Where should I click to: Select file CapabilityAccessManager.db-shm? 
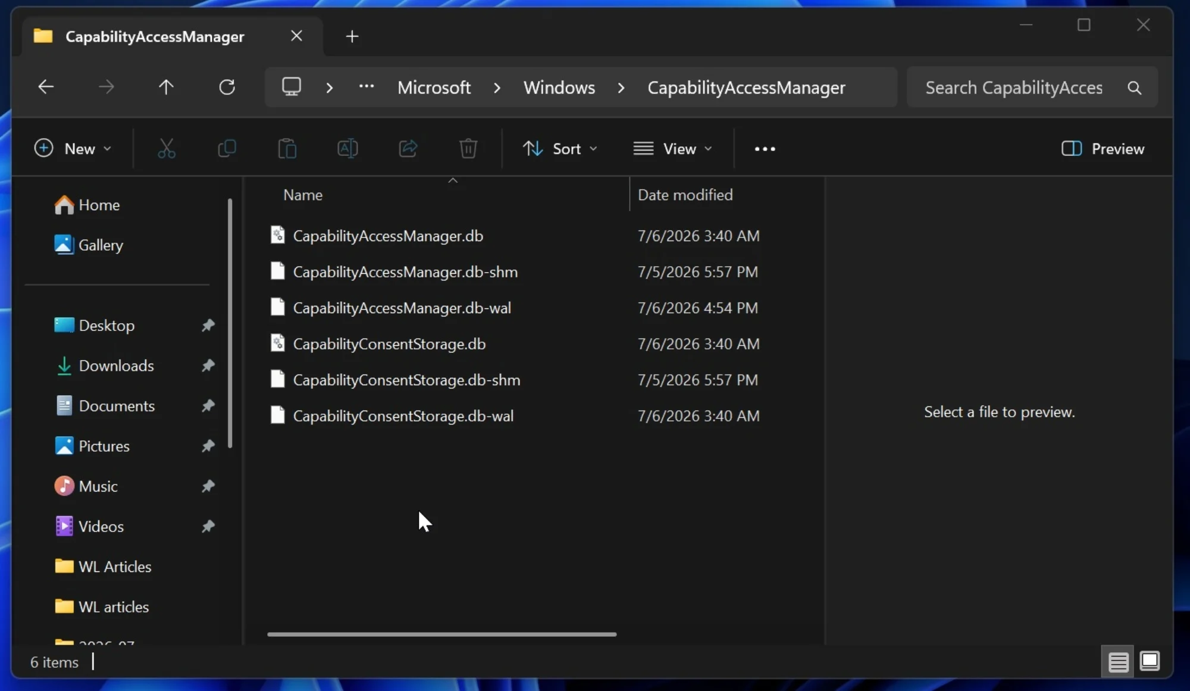coord(405,271)
